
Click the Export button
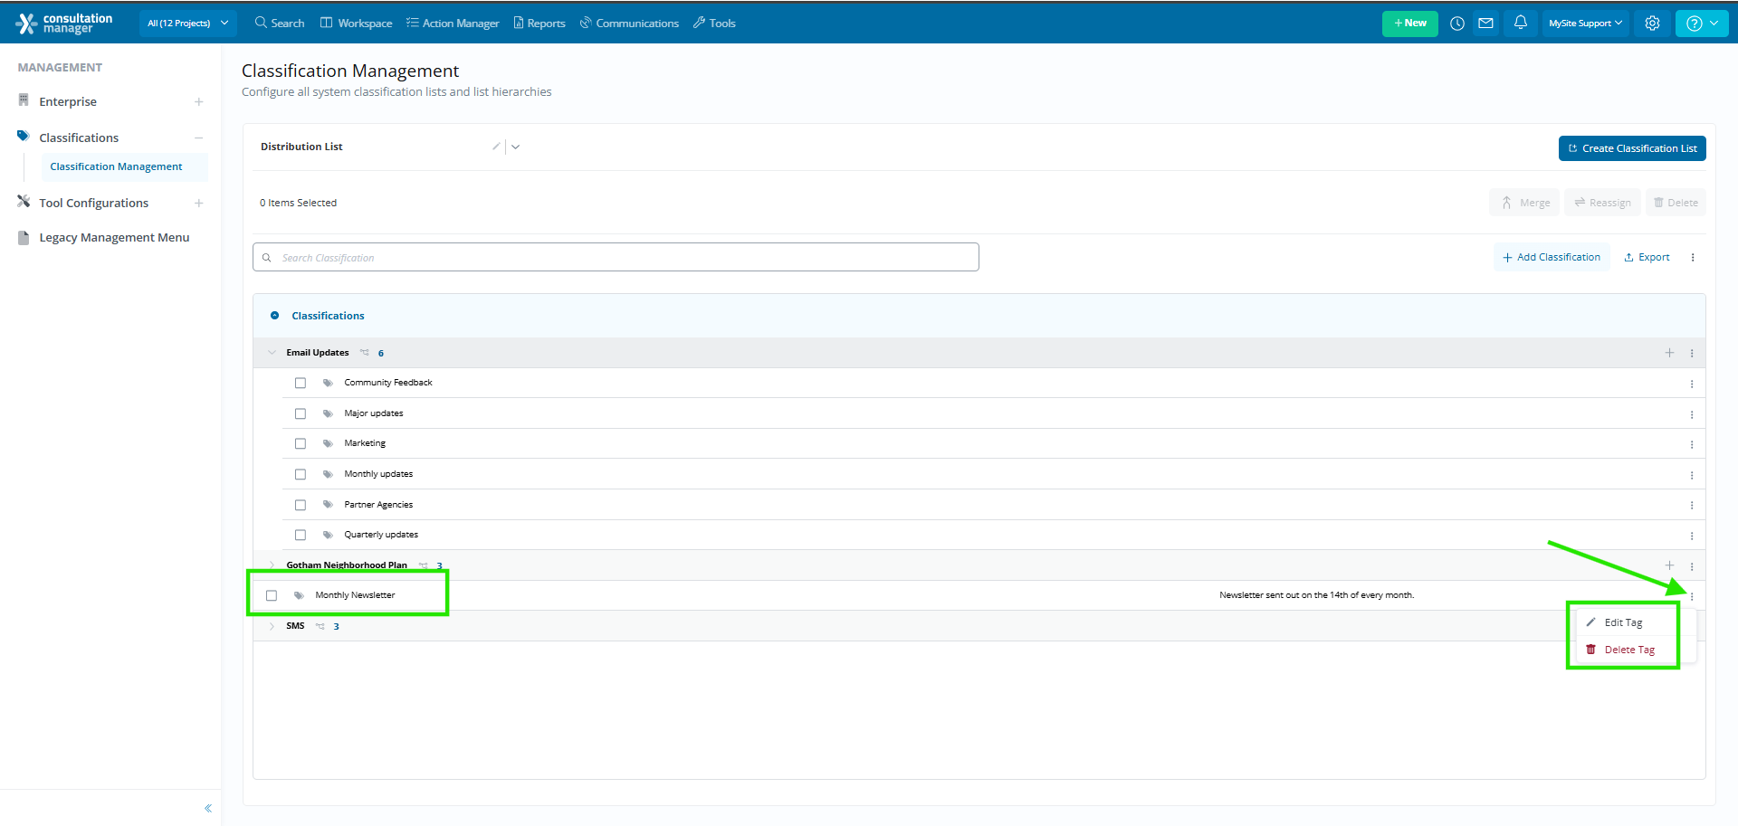coord(1647,258)
